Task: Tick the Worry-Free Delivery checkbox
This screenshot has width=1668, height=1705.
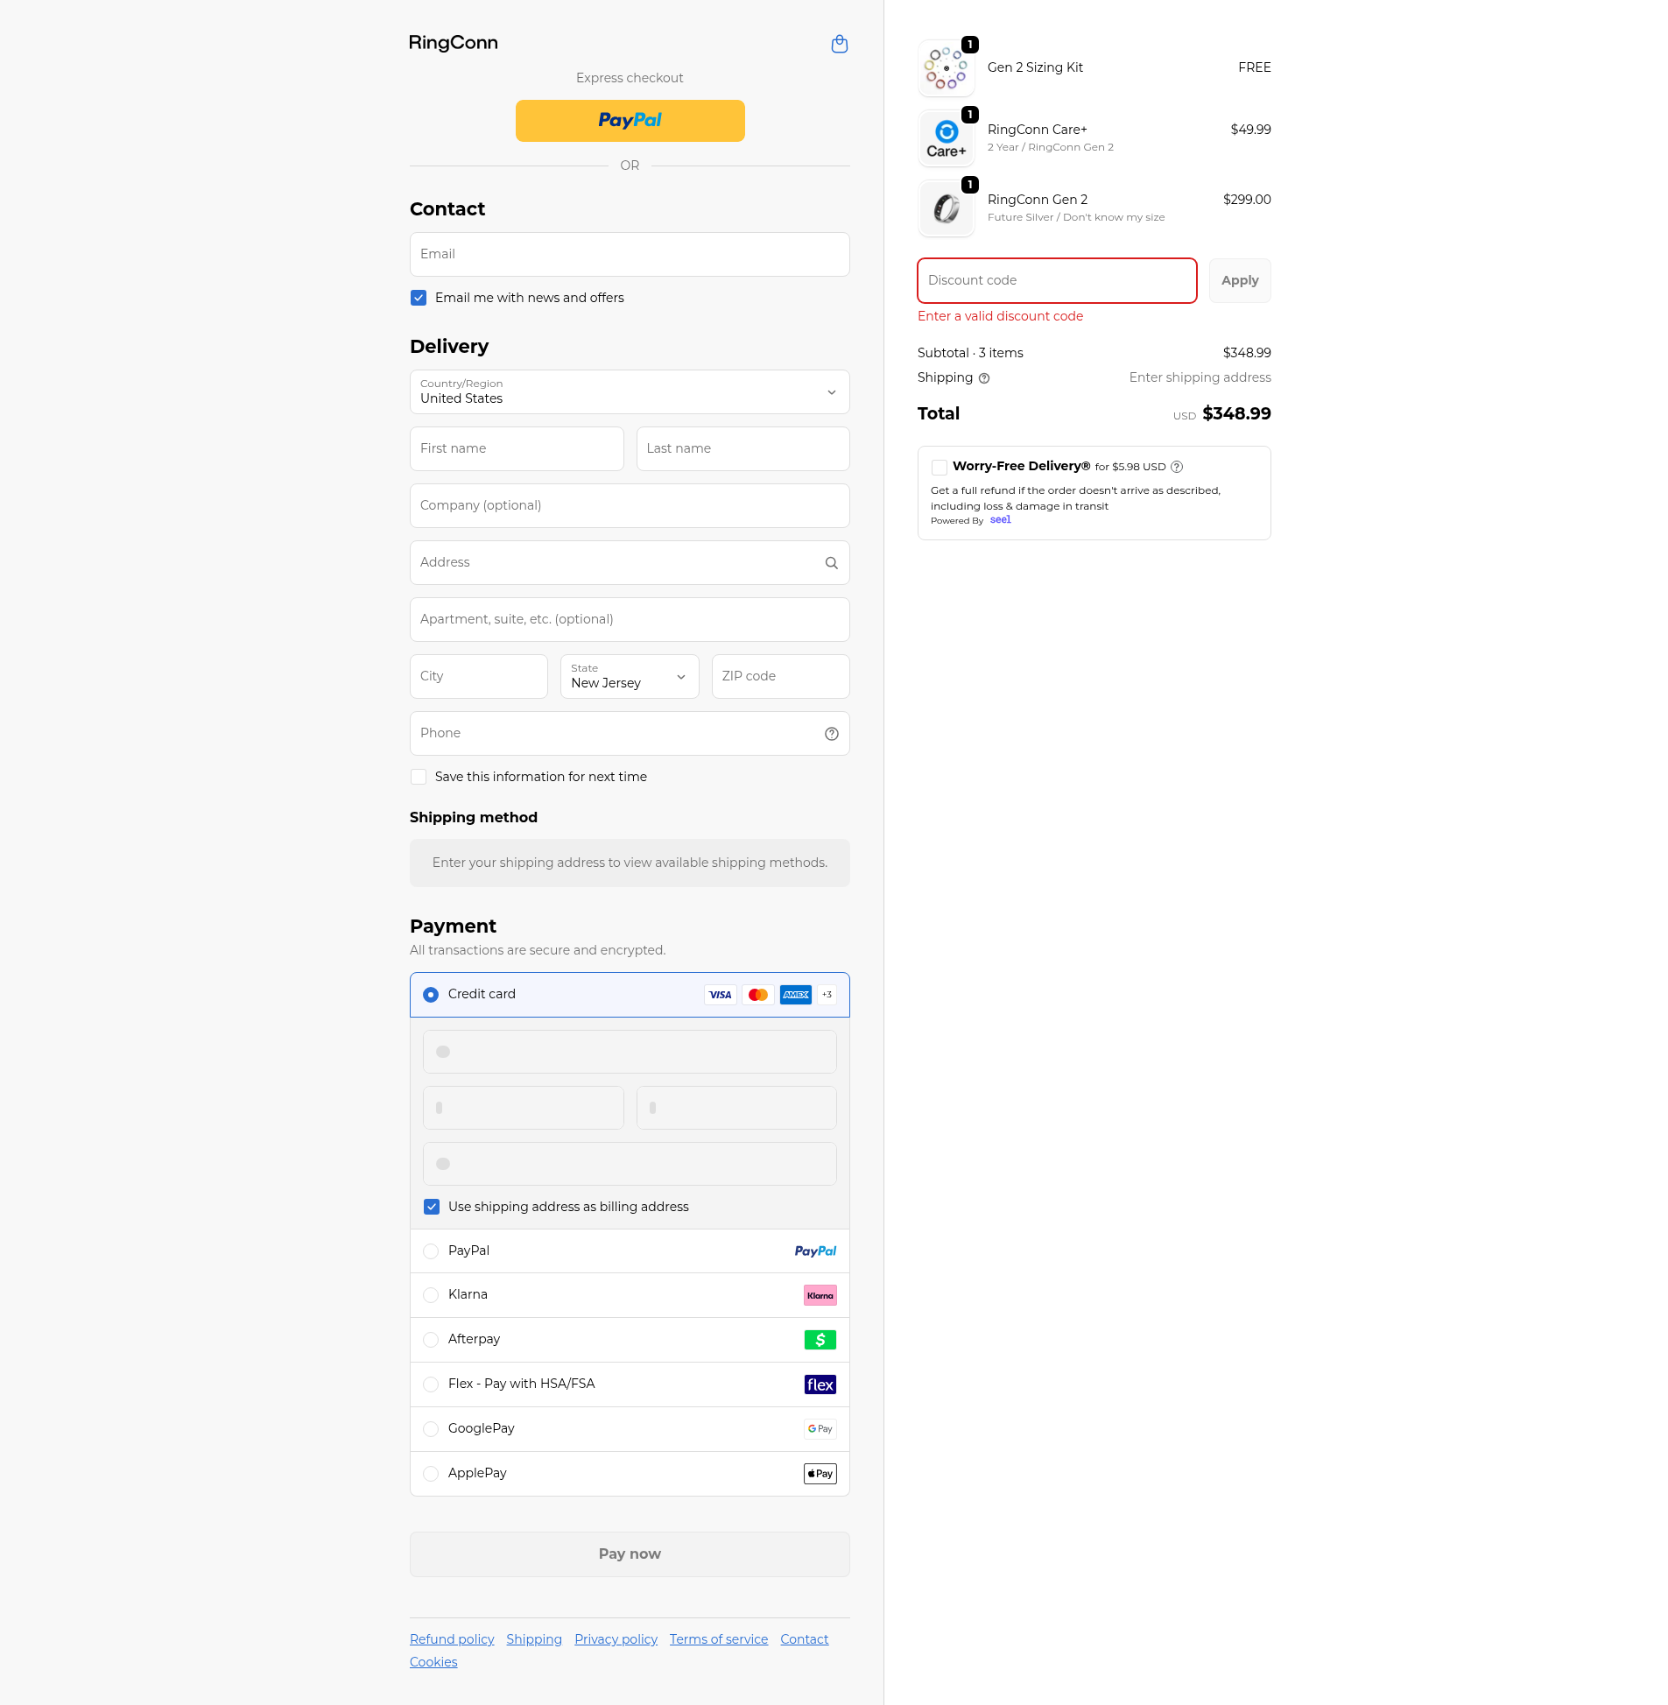Action: [940, 467]
